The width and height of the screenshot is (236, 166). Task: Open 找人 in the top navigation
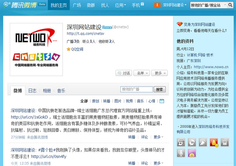105,5
